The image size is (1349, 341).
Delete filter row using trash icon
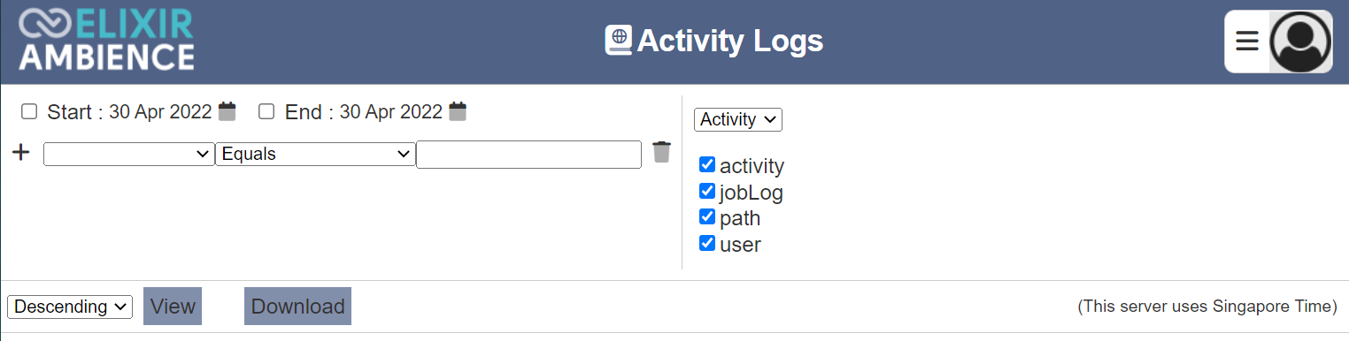click(661, 152)
